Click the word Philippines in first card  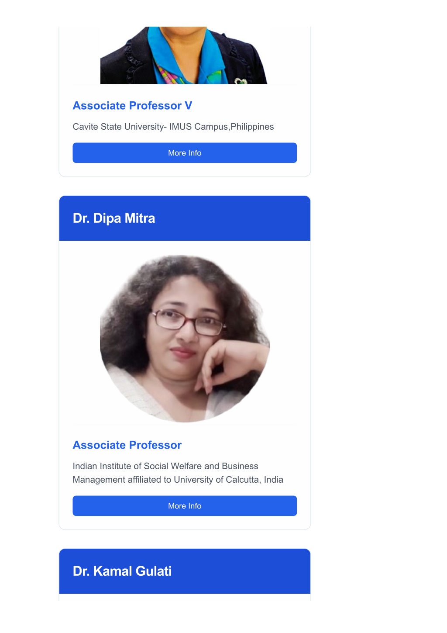pyautogui.click(x=252, y=127)
